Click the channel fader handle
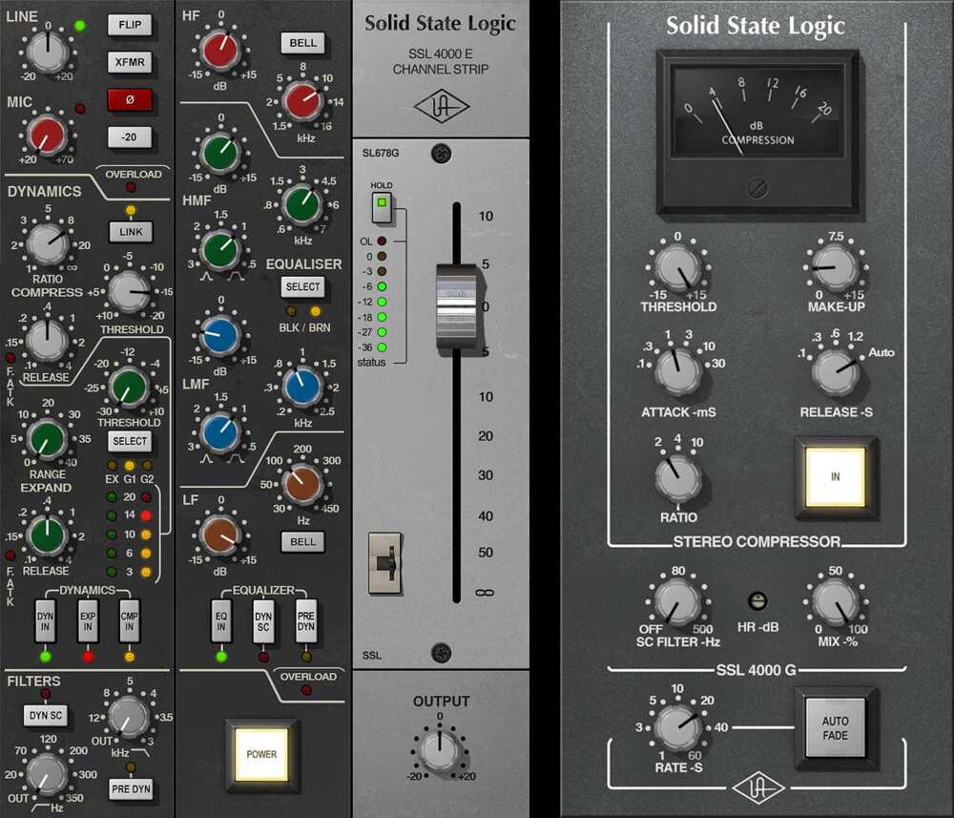This screenshot has width=954, height=818. (455, 305)
